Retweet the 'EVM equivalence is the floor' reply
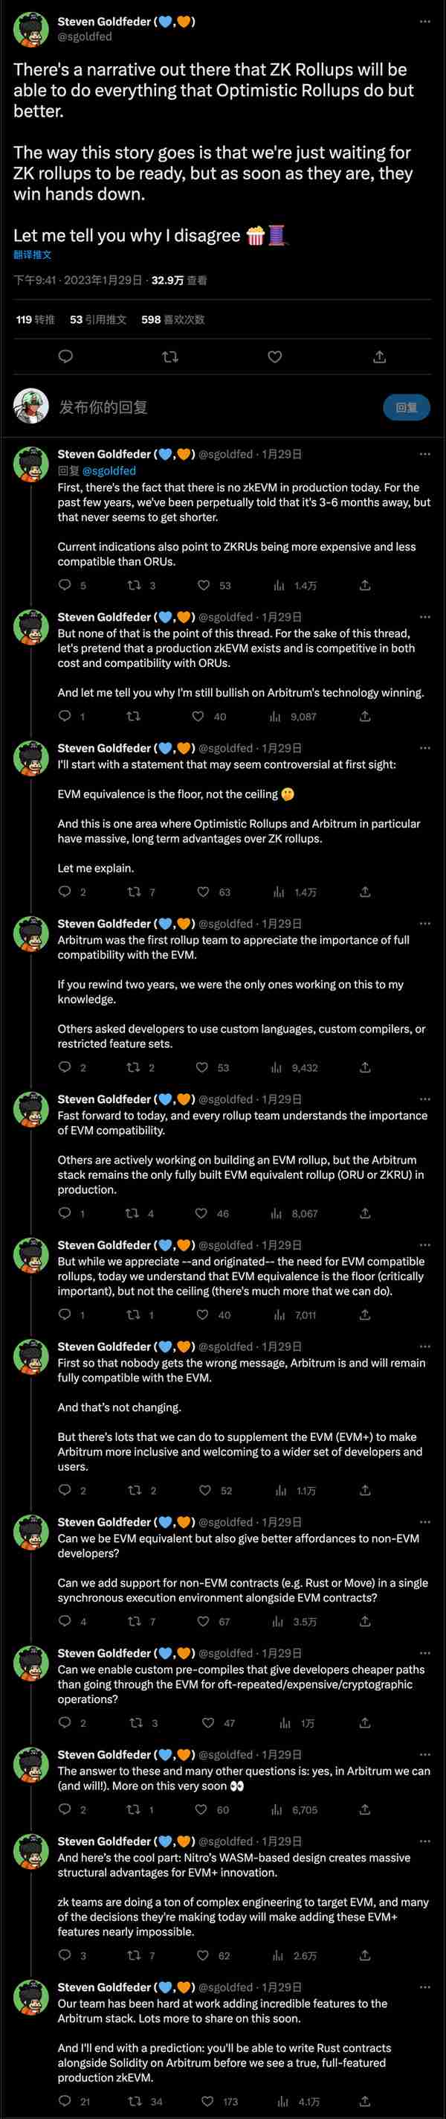Image resolution: width=446 pixels, height=2119 pixels. click(x=133, y=892)
